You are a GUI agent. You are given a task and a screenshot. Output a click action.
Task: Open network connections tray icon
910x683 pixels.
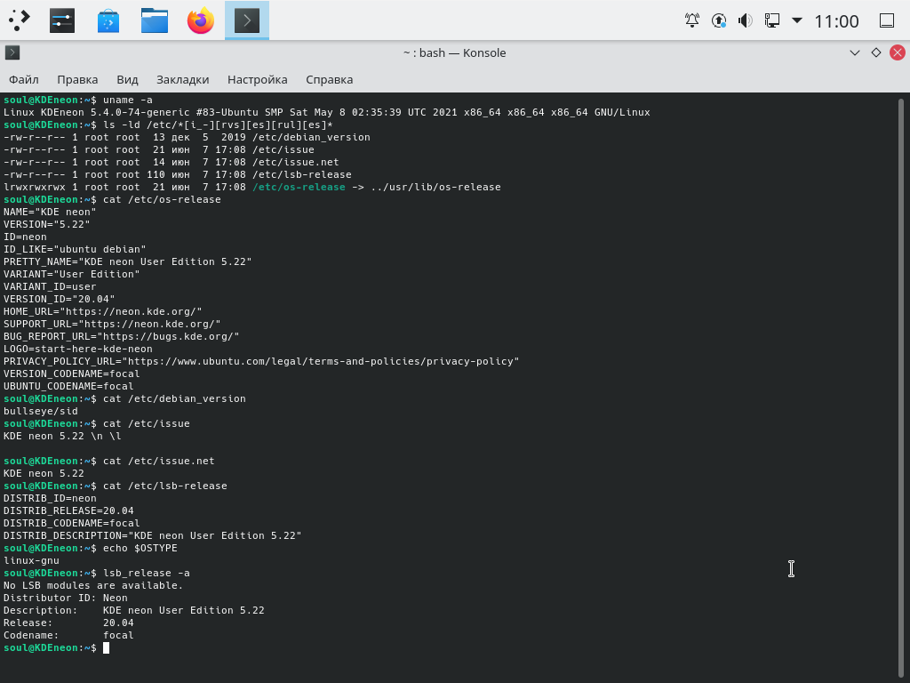pos(772,20)
